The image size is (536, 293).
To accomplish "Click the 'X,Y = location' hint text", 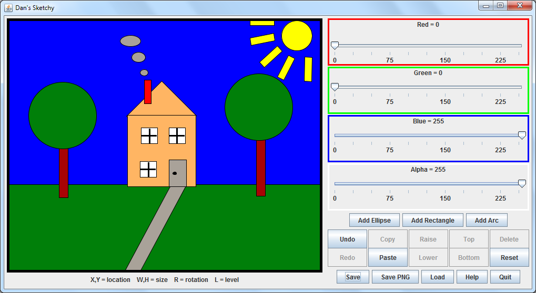I will 110,280.
